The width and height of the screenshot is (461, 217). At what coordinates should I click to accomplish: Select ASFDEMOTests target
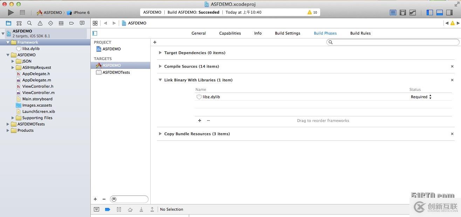[x=116, y=72]
